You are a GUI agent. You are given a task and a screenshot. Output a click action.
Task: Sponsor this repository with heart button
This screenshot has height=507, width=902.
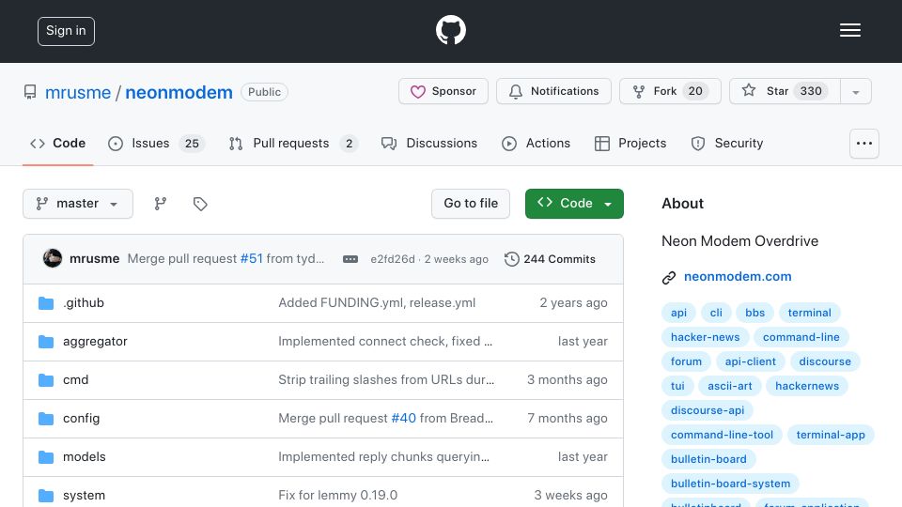443,91
